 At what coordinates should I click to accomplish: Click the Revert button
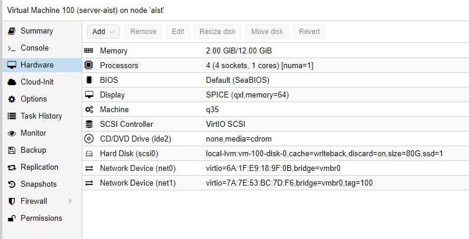(310, 32)
